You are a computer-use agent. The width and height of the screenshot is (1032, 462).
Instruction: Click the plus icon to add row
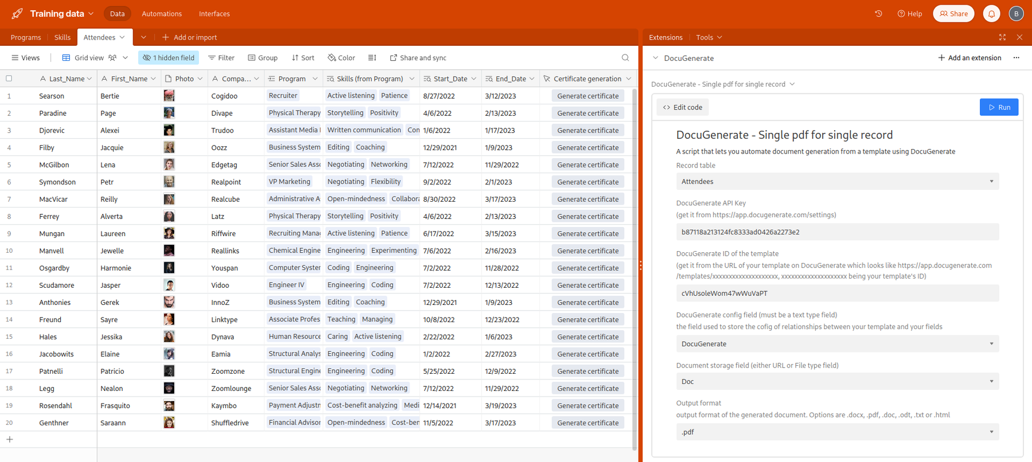click(x=10, y=440)
